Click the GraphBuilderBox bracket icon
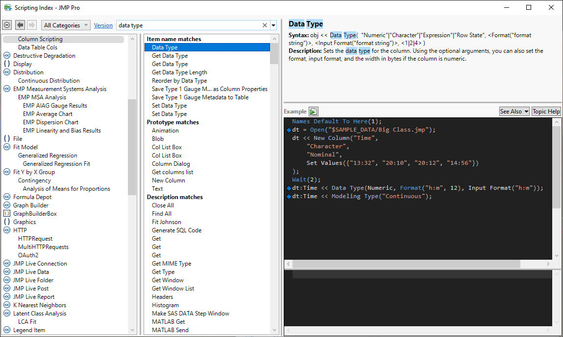This screenshot has width=563, height=337. coord(7,214)
